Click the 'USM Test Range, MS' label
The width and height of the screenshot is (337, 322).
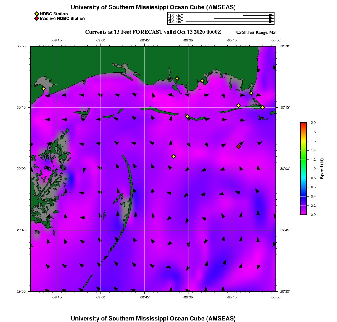coord(256,33)
